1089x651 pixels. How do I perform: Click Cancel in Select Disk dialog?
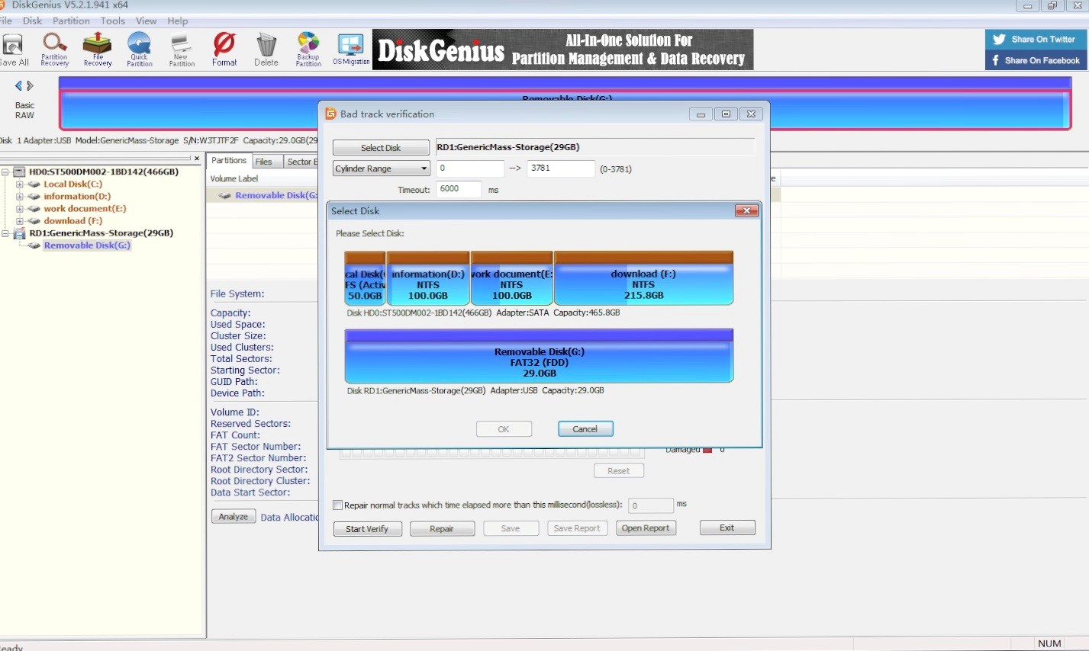click(585, 429)
